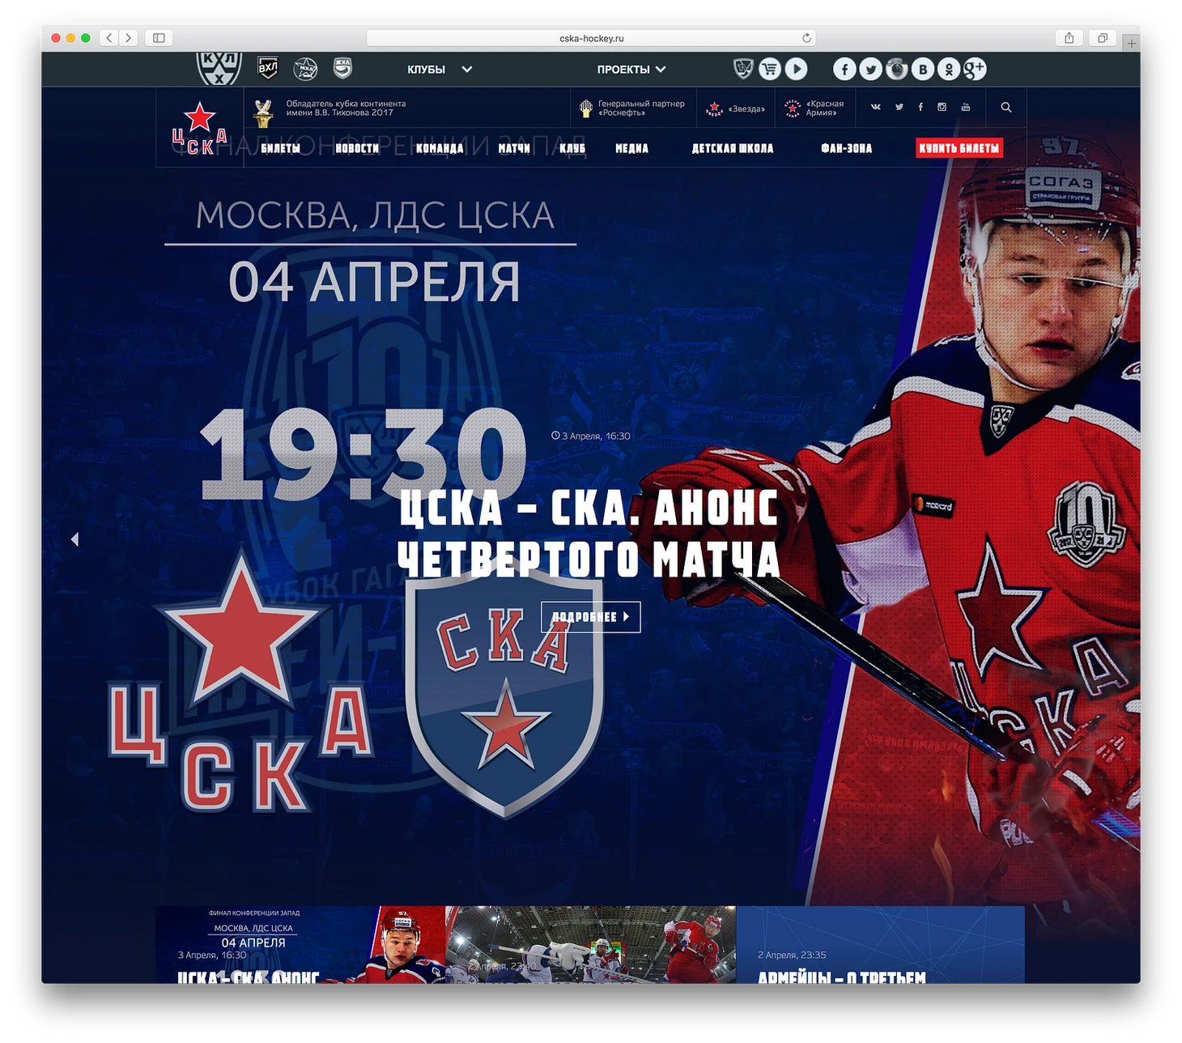Click the ПОДРОБНЕЕ button
The height and width of the screenshot is (1043, 1182).
(591, 617)
